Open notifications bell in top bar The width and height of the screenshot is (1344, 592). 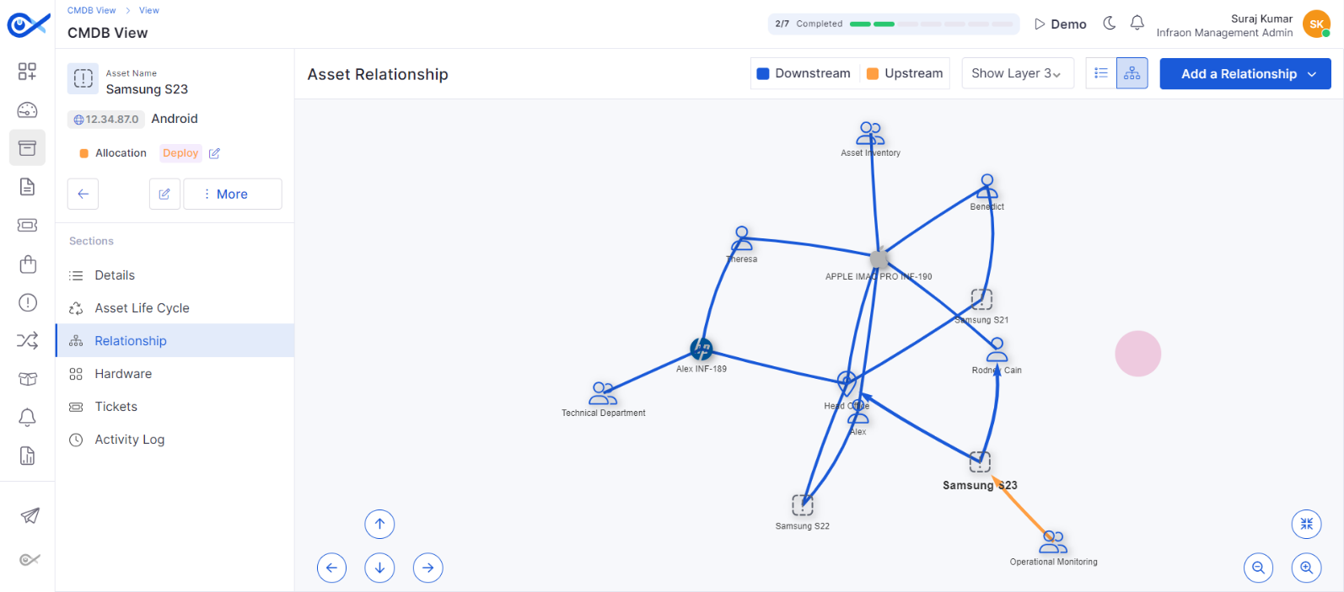point(1137,24)
